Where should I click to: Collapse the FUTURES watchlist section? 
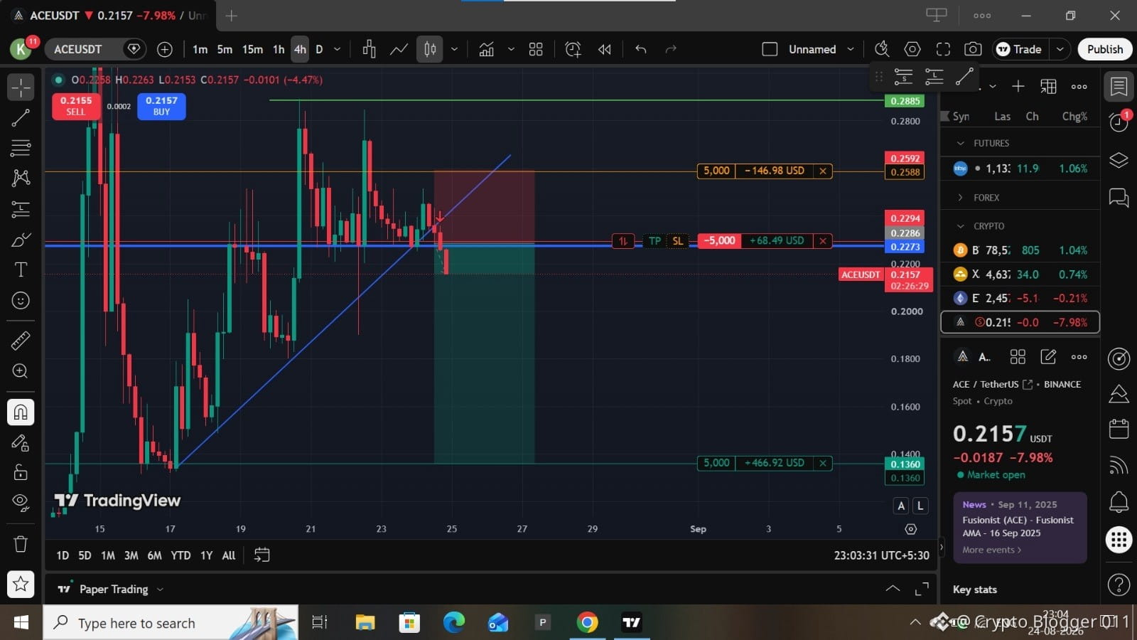tap(961, 143)
